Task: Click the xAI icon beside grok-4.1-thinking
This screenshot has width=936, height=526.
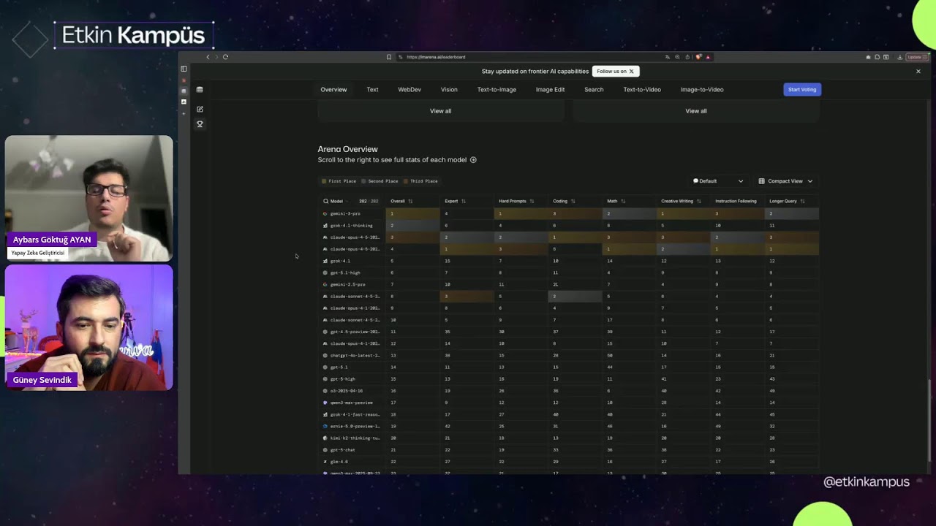Action: [x=325, y=226]
